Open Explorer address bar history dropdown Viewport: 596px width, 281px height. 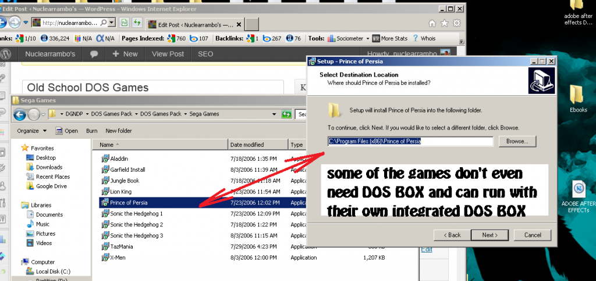point(274,114)
